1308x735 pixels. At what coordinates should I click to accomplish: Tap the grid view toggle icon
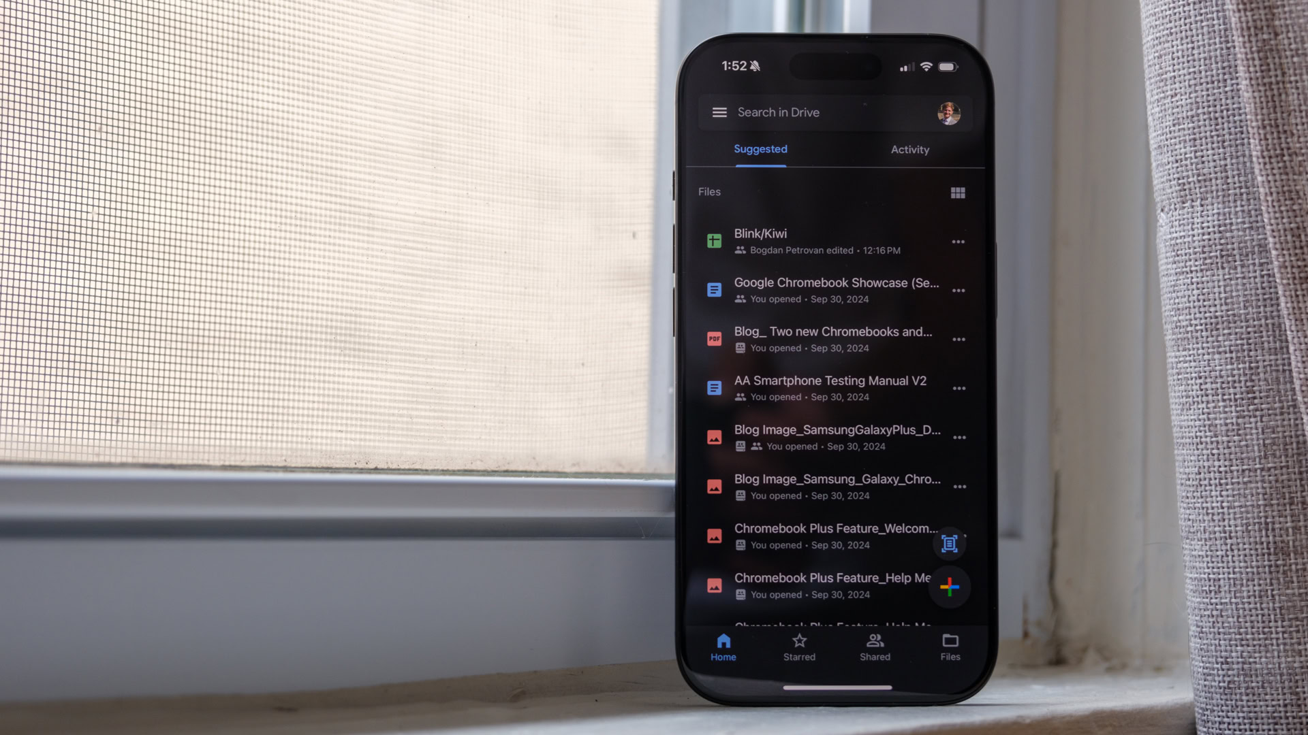click(x=958, y=192)
